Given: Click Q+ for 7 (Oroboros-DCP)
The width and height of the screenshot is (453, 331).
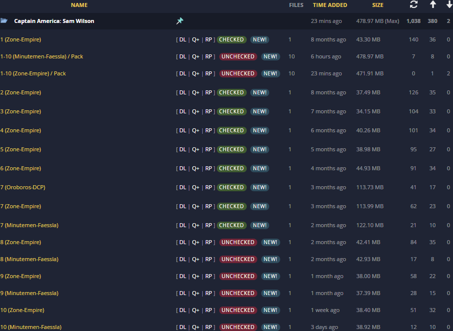Looking at the screenshot, I should [196, 187].
